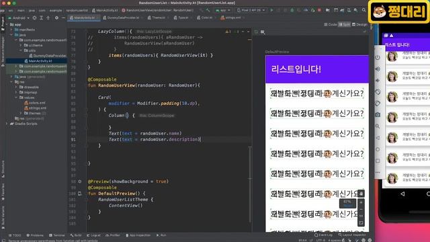Image resolution: width=430 pixels, height=242 pixels.
Task: Click emulator volume up icon
Action: [378, 69]
